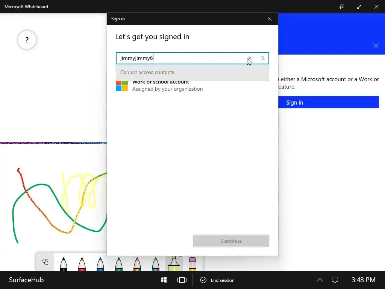Clear the jimmyjimmy6 text with the X icon

click(x=250, y=58)
